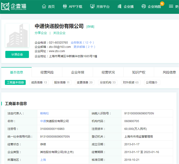Click the 工商基本信息 section heading
The height and width of the screenshot is (164, 179).
(16, 103)
